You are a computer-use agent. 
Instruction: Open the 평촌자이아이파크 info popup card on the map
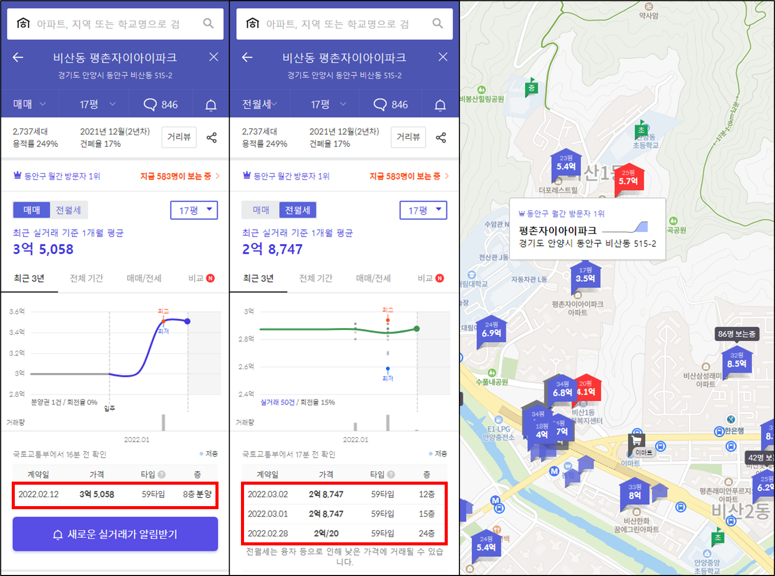pyautogui.click(x=588, y=229)
